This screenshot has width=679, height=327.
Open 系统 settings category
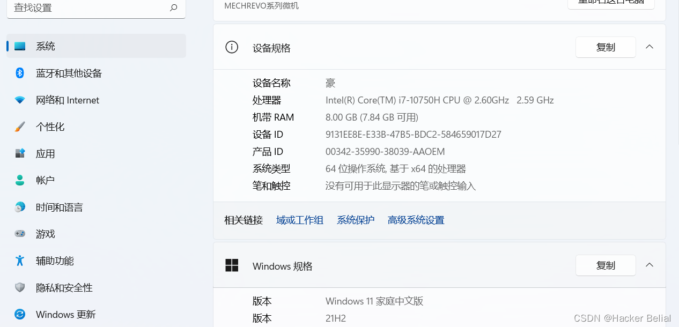pyautogui.click(x=97, y=46)
